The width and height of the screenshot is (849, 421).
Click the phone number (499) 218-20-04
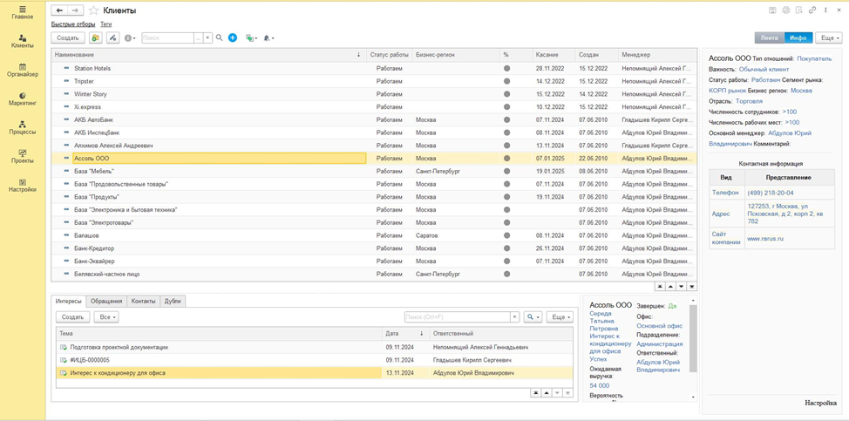tap(771, 193)
